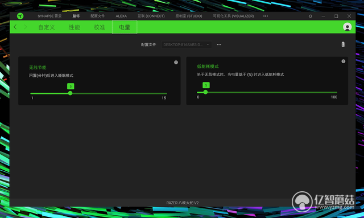This screenshot has width=364, height=218.
Task: Switch to the 性能 tab
Action: point(75,27)
